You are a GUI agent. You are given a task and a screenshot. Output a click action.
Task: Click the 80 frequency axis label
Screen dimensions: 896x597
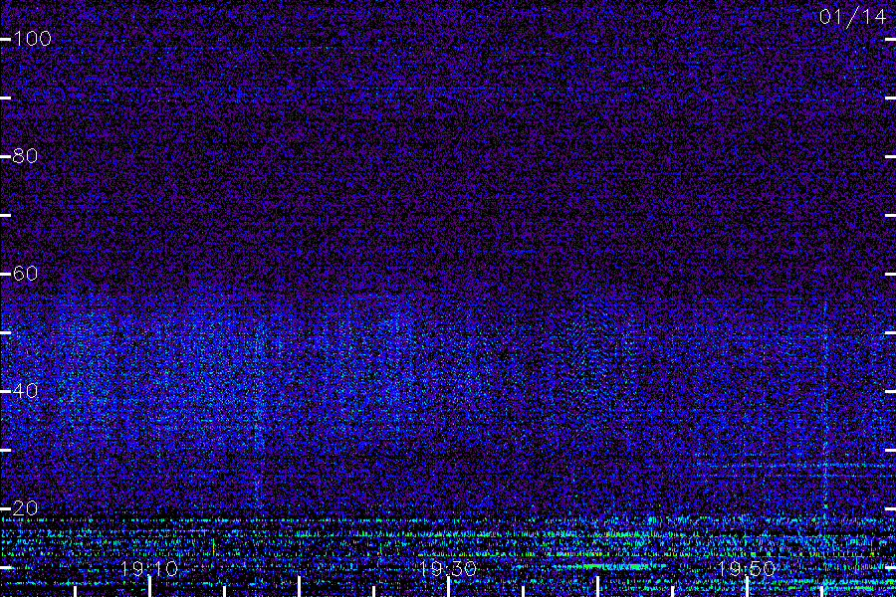[25, 156]
